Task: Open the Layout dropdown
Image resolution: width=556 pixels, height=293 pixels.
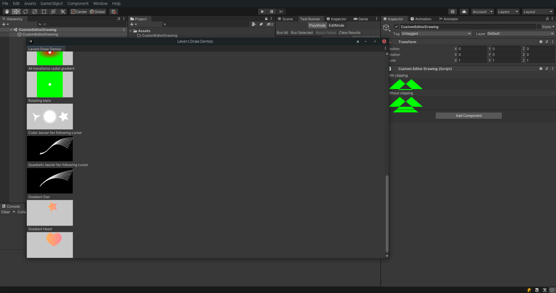Action: (538, 12)
